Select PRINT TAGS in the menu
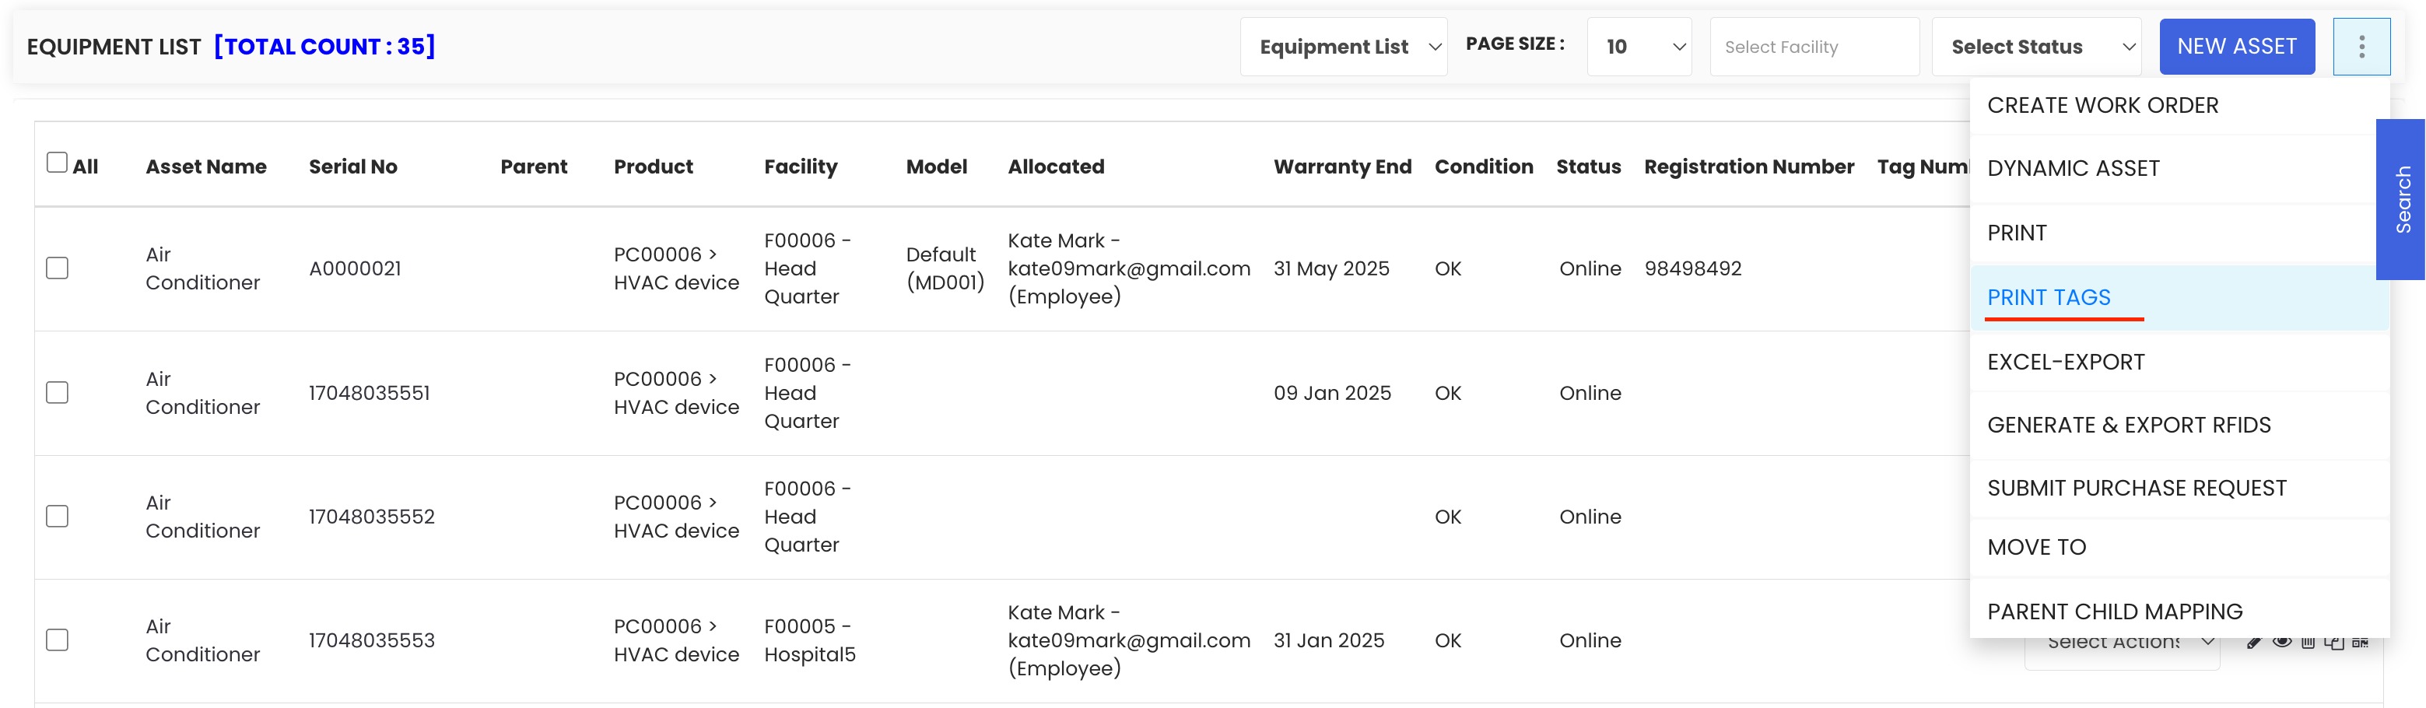 point(2179,297)
